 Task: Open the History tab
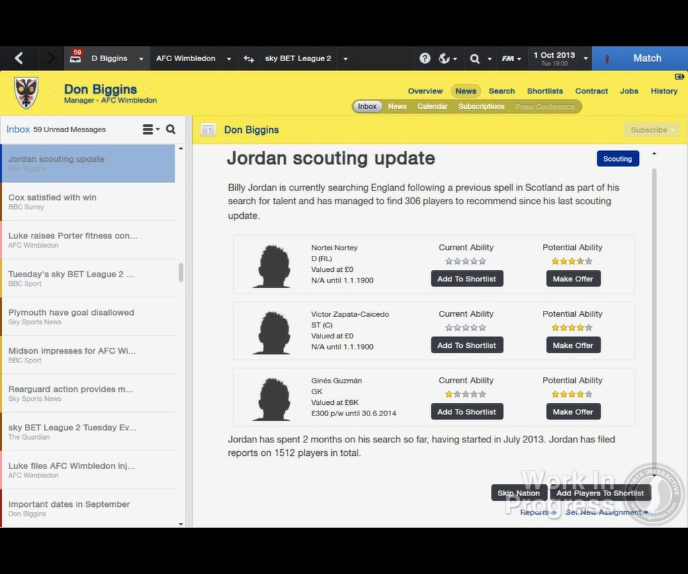(x=664, y=91)
